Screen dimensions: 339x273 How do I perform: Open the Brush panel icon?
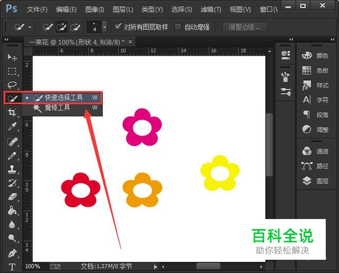click(x=286, y=92)
